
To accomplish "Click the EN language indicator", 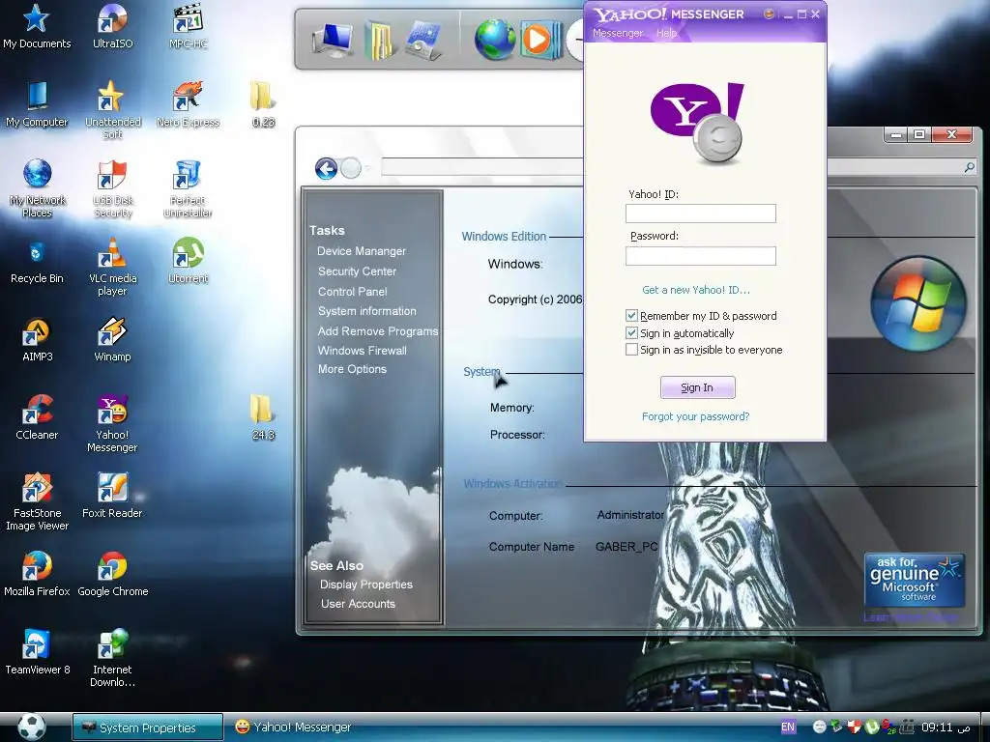I will pyautogui.click(x=788, y=727).
